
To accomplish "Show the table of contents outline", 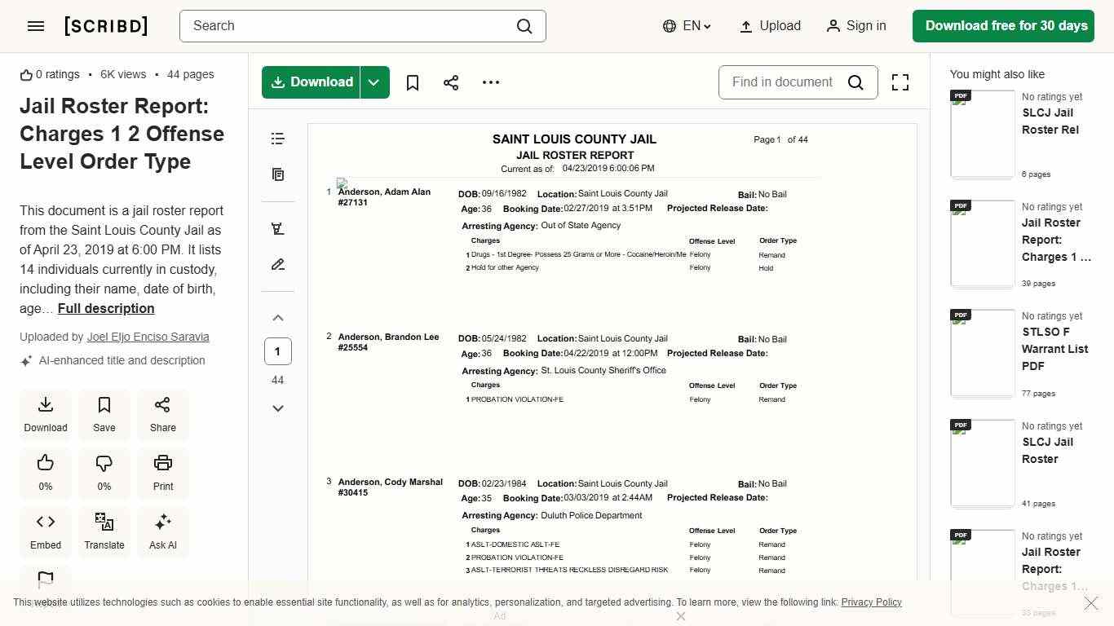I will click(278, 139).
